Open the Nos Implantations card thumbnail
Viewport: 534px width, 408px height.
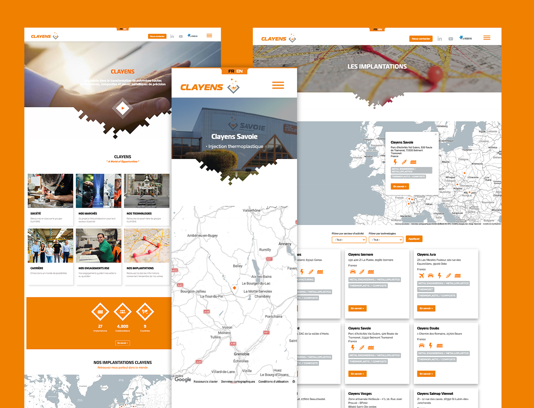point(147,246)
